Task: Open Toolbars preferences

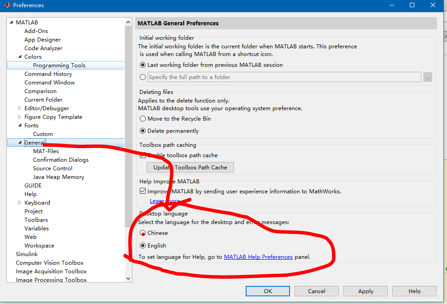Action: click(36, 220)
